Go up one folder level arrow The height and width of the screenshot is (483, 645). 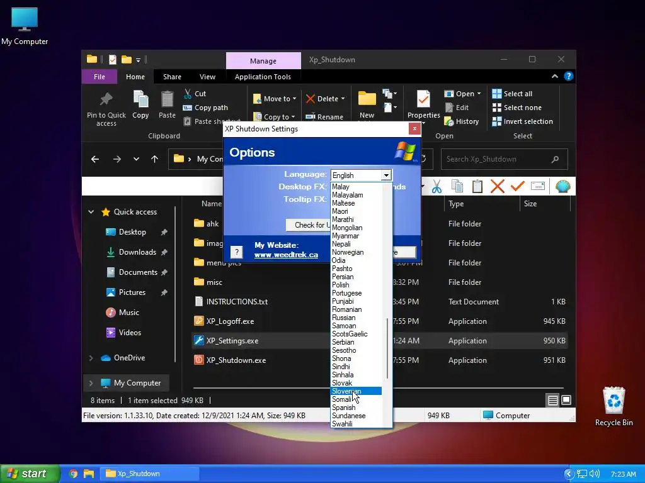[155, 159]
